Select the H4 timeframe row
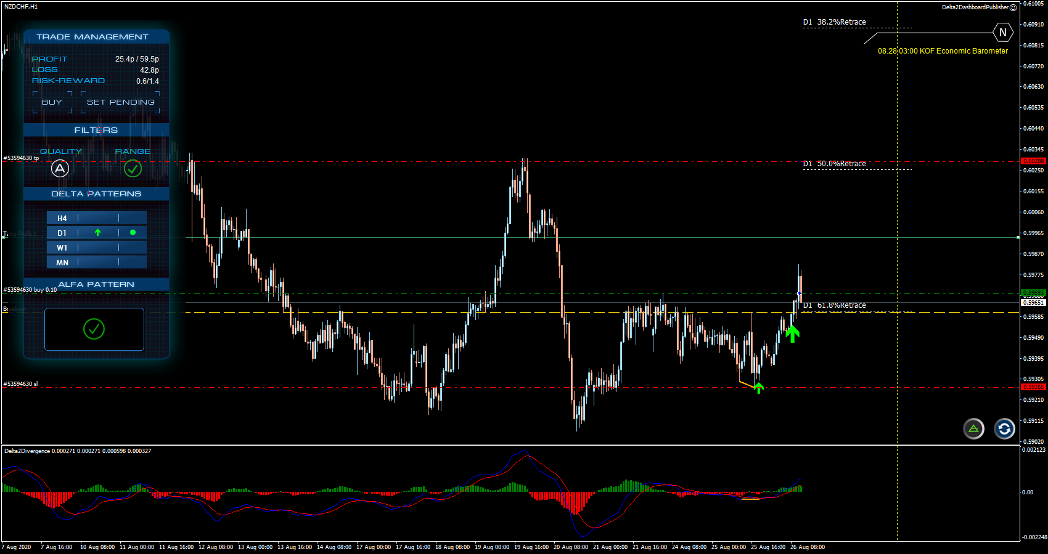Image resolution: width=1048 pixels, height=554 pixels. 97,218
